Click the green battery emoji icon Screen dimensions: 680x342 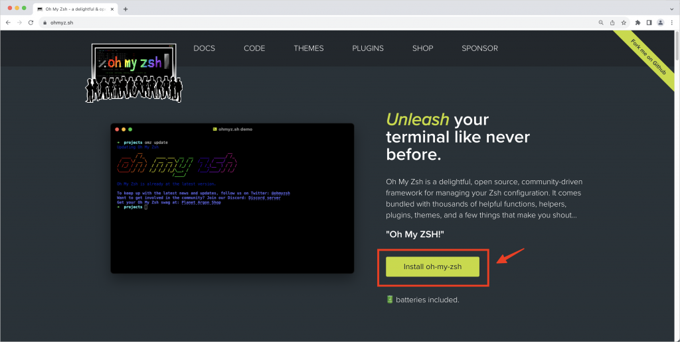tap(389, 299)
